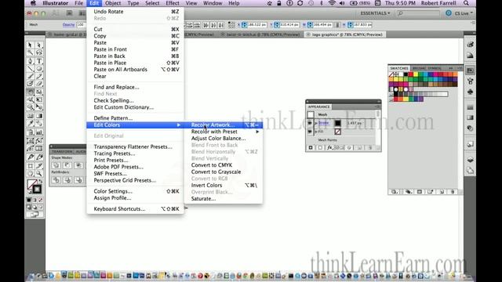Expand the Fill attribute row
Image resolution: width=502 pixels, height=282 pixels.
point(316,132)
